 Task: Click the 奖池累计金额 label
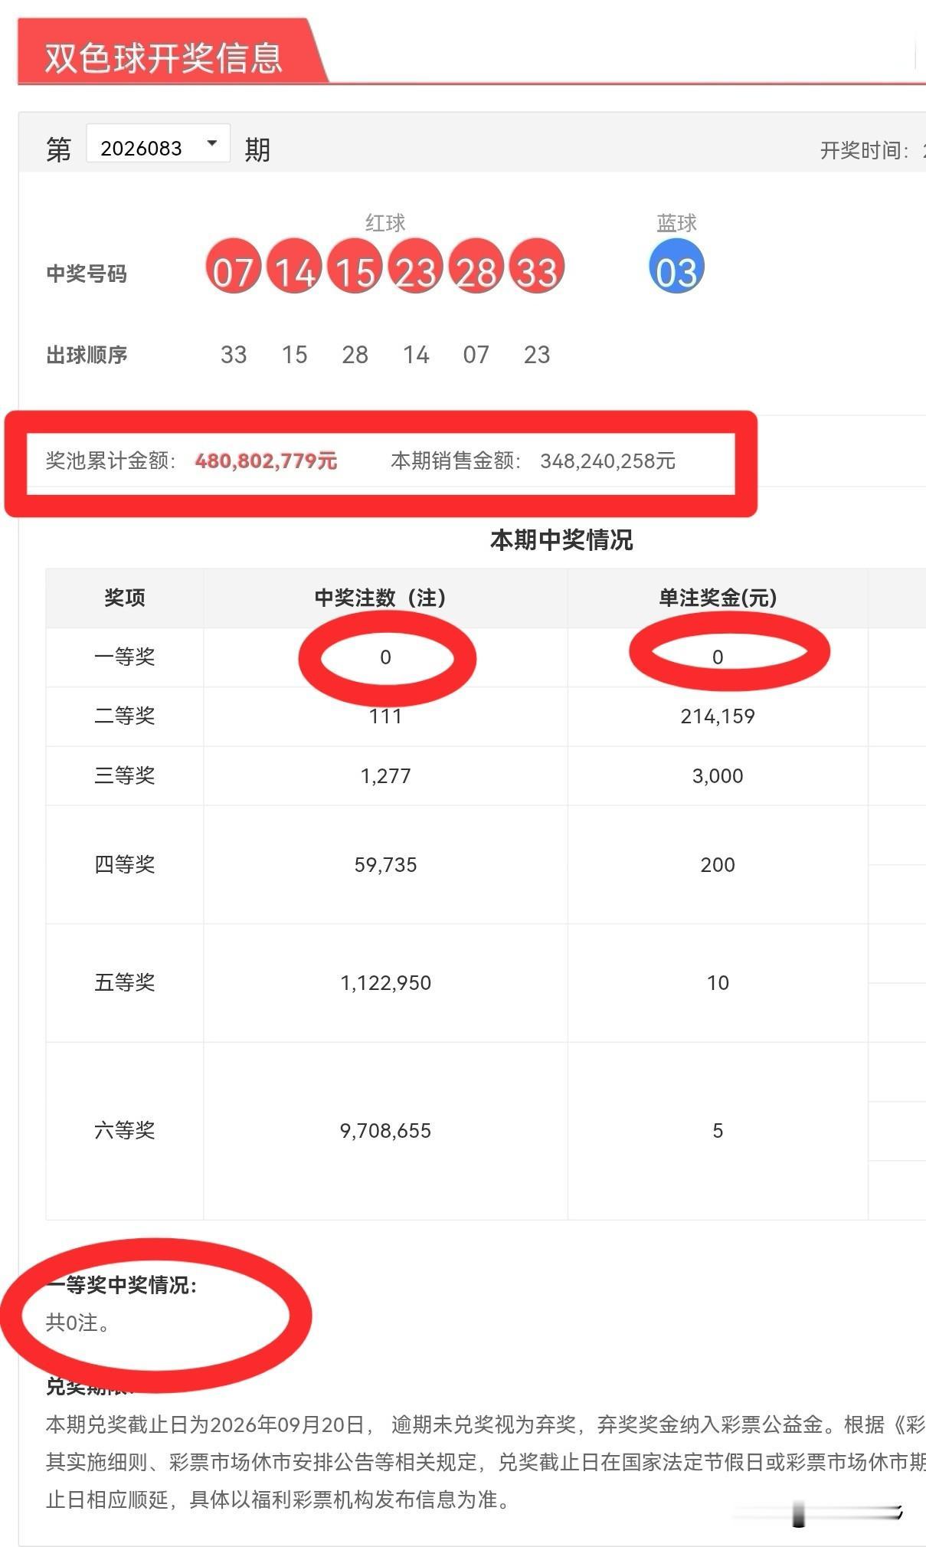coord(111,460)
